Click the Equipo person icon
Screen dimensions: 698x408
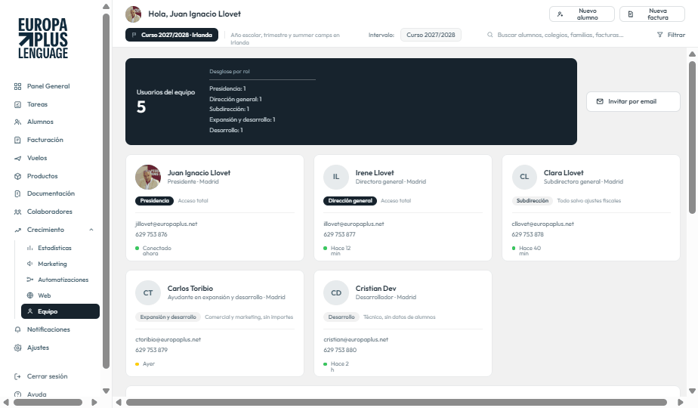[x=29, y=311]
